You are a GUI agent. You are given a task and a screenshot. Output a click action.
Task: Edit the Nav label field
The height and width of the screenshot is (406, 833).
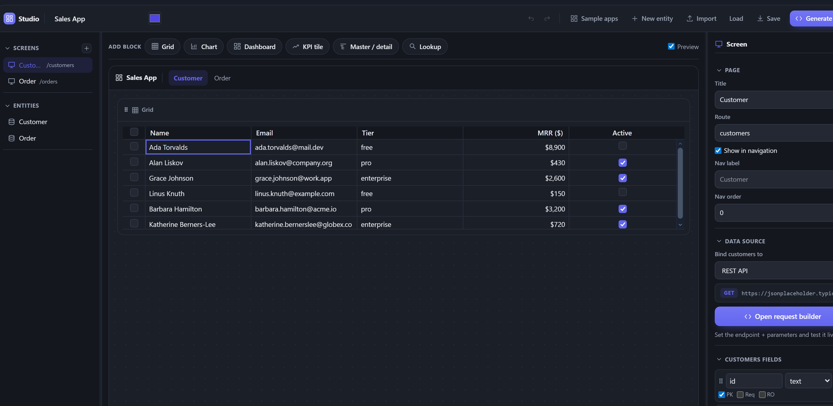pos(774,179)
